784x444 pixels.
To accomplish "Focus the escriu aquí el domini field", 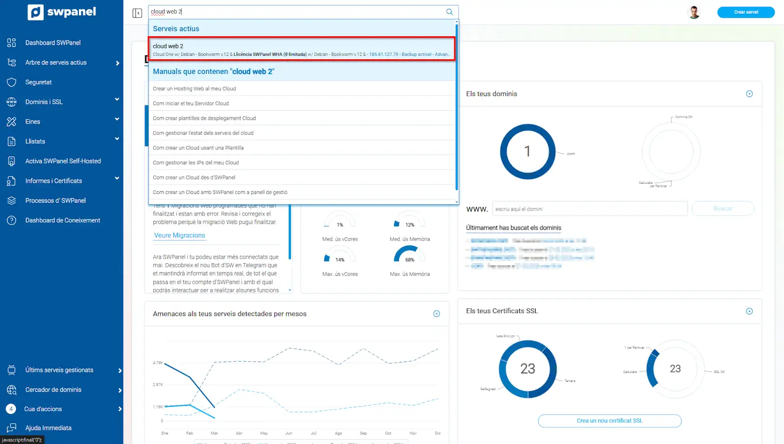I will [x=590, y=209].
